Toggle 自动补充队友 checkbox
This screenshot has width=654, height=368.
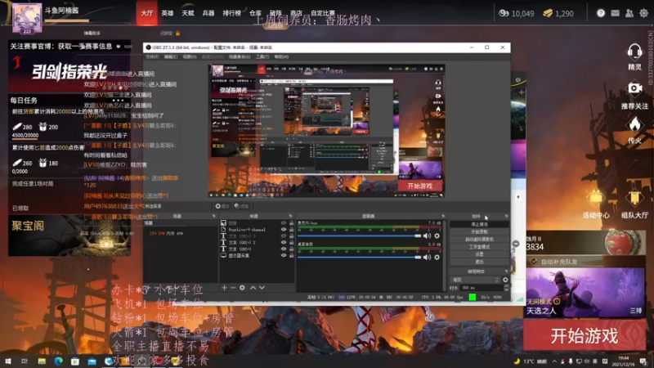534,262
